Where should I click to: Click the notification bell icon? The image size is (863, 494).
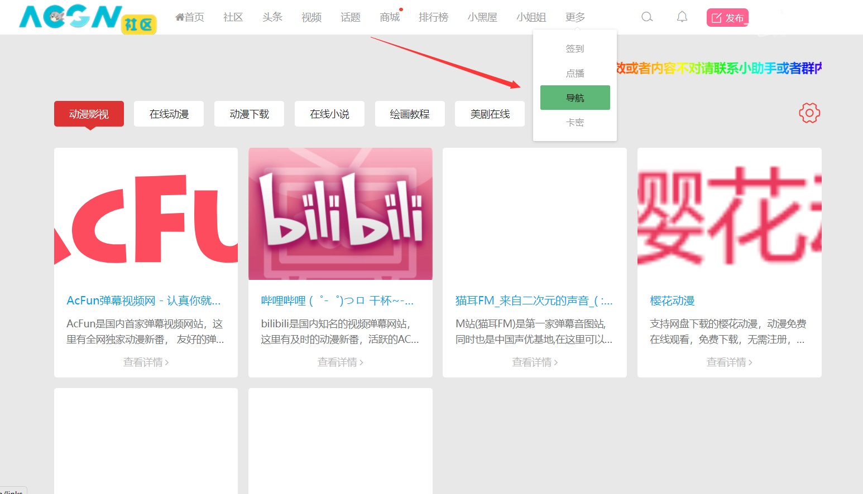(682, 17)
